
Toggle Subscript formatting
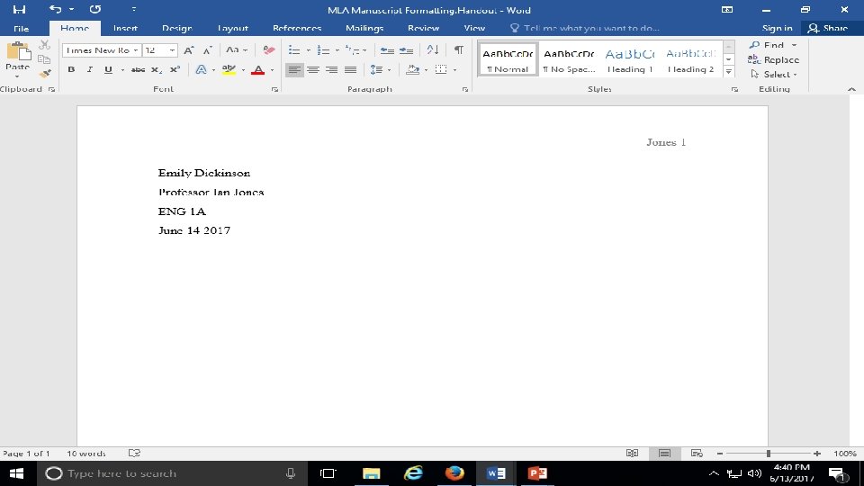[x=157, y=70]
